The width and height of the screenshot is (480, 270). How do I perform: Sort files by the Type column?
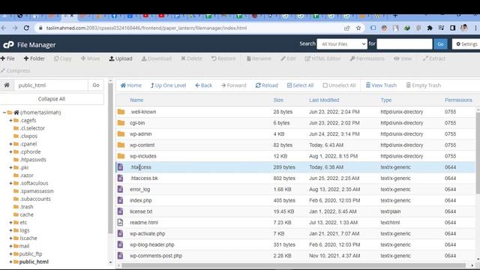pos(386,100)
